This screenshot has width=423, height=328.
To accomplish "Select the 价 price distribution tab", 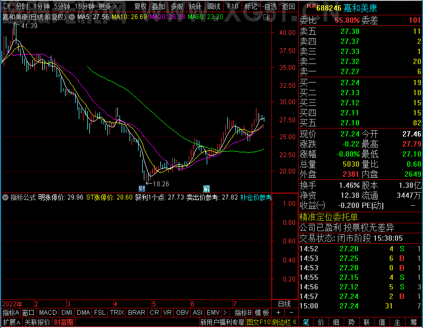I will [321, 322].
